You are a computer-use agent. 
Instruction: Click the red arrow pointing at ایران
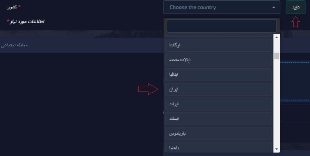[148, 89]
